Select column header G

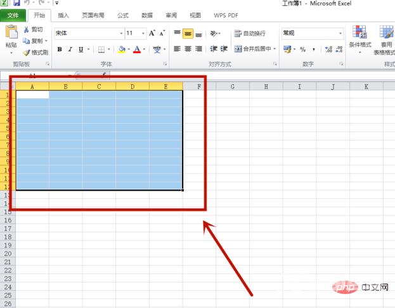[x=232, y=86]
